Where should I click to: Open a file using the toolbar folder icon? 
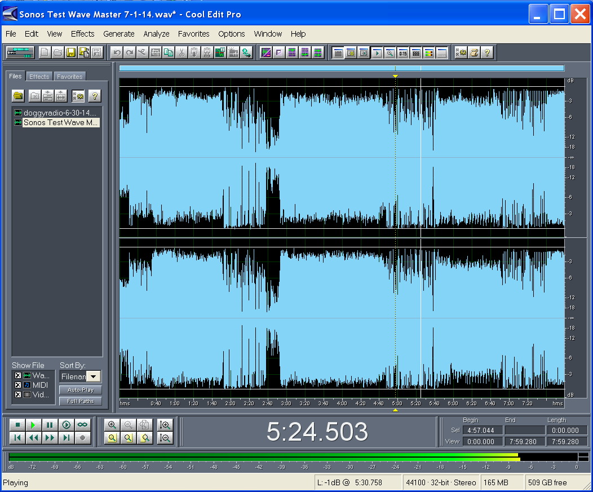pos(57,52)
